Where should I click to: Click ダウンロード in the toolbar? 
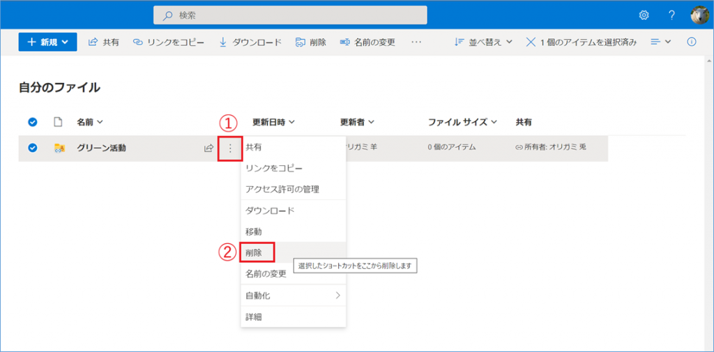(x=251, y=42)
